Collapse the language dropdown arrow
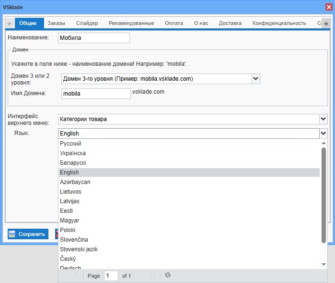Viewport: 335px width, 283px height. point(323,134)
